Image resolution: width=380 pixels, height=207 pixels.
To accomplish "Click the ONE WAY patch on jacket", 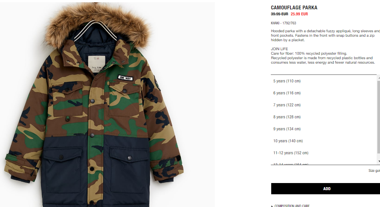I will [x=125, y=78].
